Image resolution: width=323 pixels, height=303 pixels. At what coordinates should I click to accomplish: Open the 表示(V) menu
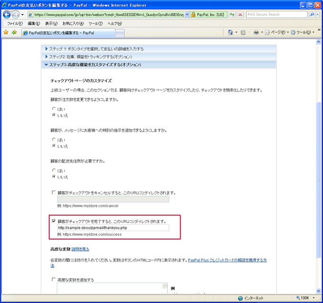pos(51,23)
